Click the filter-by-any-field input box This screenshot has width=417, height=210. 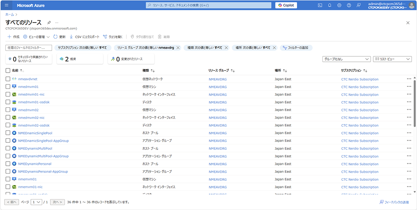[28, 48]
